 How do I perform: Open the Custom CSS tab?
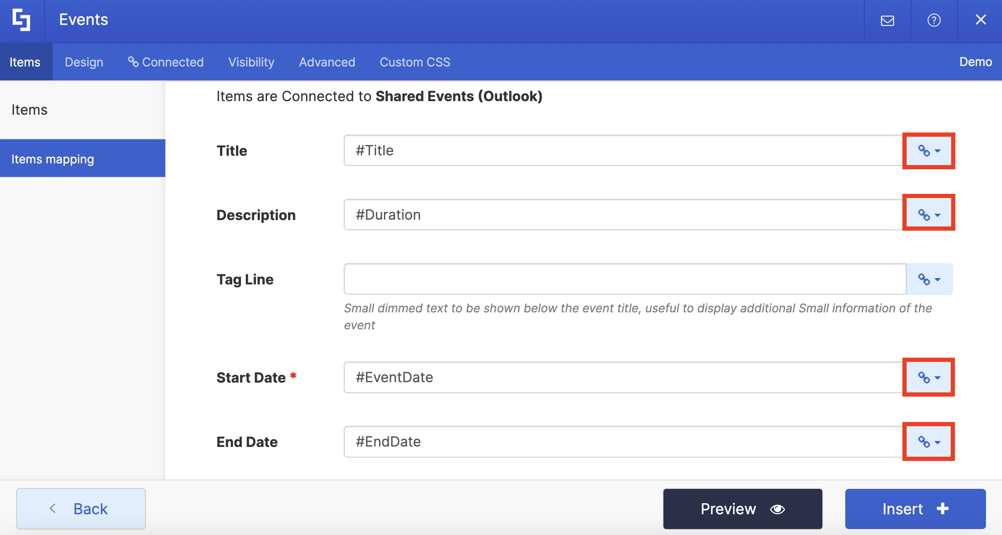pos(415,62)
